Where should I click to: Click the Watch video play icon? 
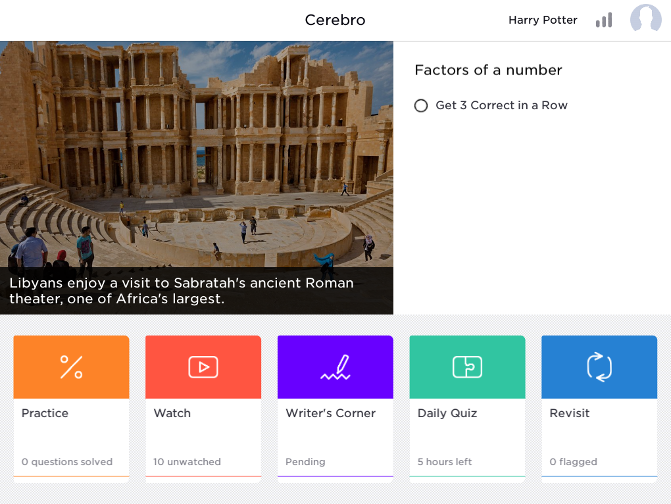click(203, 367)
